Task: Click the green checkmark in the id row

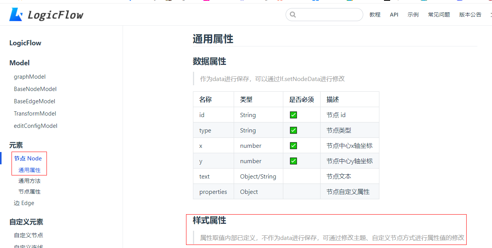Action: click(293, 114)
